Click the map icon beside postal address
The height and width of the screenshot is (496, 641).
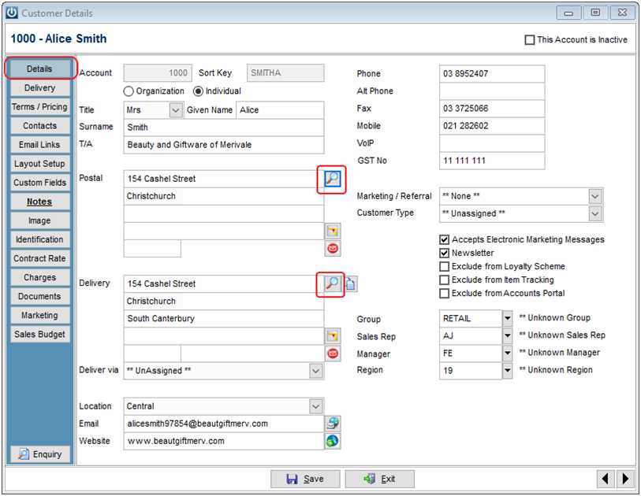tap(332, 230)
